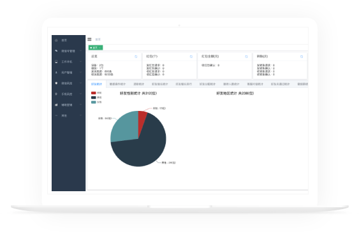
Task: Toggle the dark navy legend swatch
Action: (93, 98)
